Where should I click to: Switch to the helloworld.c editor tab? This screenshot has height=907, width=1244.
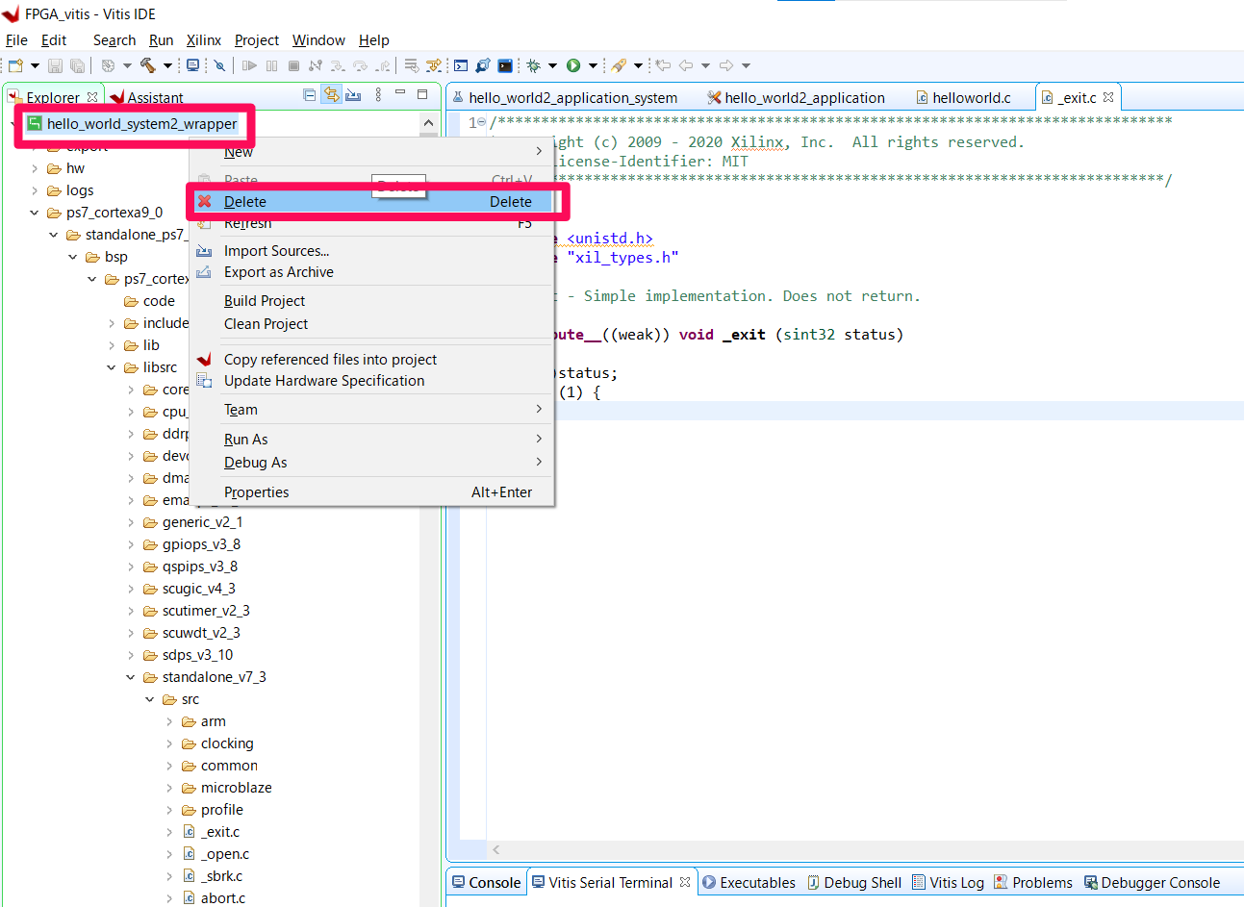(x=971, y=97)
